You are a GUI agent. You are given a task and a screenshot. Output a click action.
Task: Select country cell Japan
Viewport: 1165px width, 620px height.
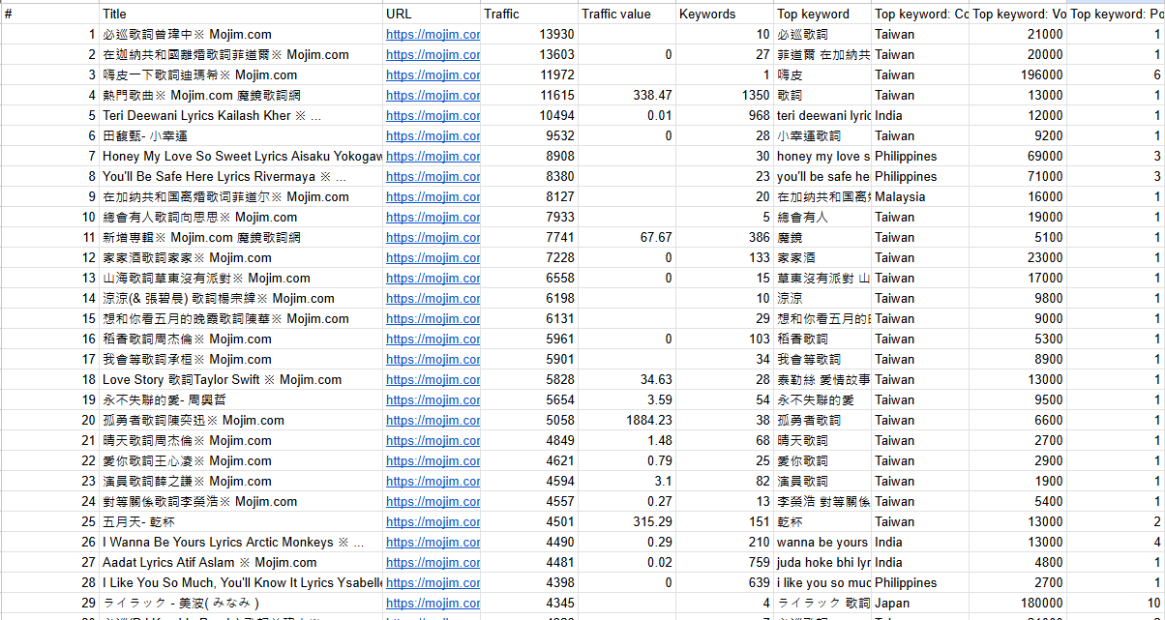click(920, 603)
